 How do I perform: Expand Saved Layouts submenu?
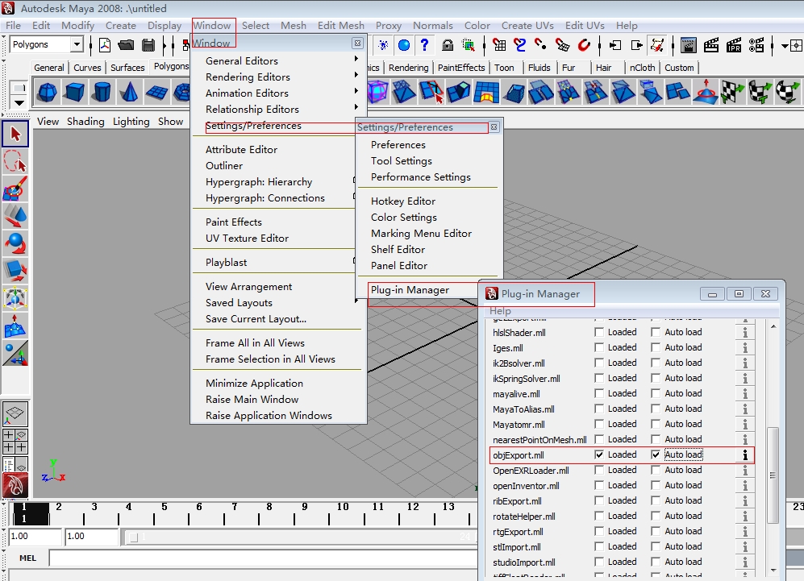click(x=356, y=301)
